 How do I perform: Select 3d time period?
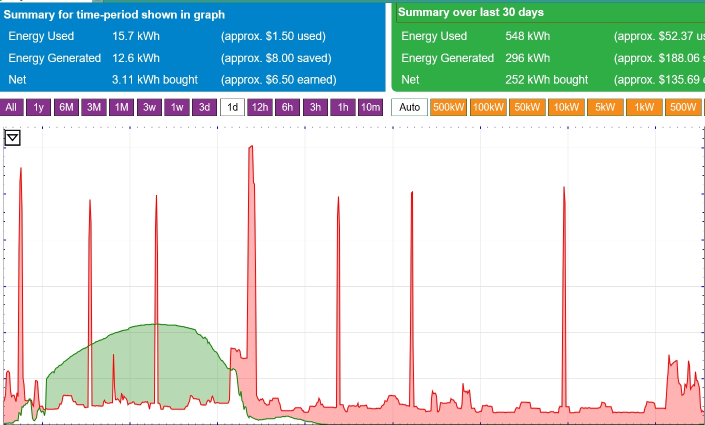pos(204,107)
